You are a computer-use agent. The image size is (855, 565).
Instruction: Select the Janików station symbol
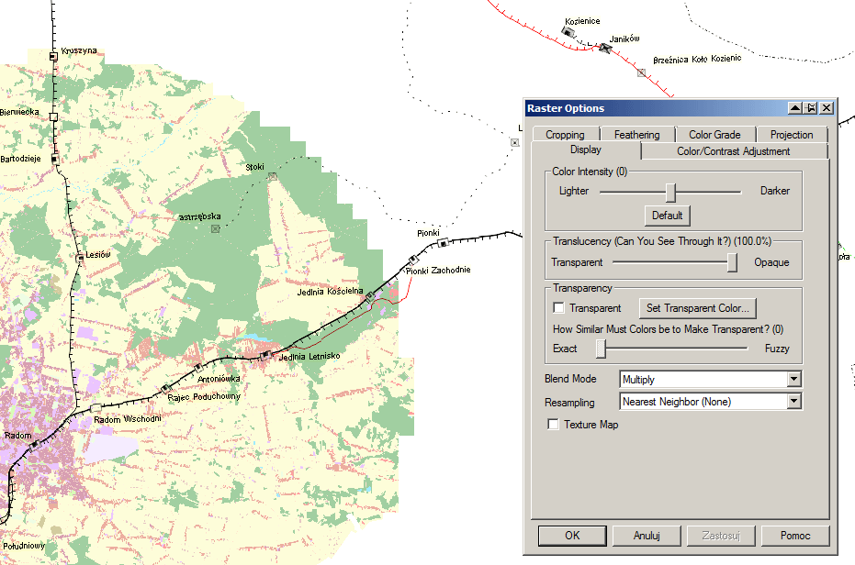click(x=605, y=47)
